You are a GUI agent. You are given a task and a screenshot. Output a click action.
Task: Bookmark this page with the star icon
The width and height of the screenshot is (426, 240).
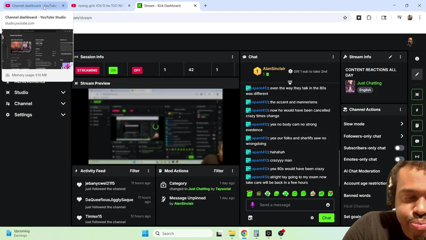coord(345,18)
